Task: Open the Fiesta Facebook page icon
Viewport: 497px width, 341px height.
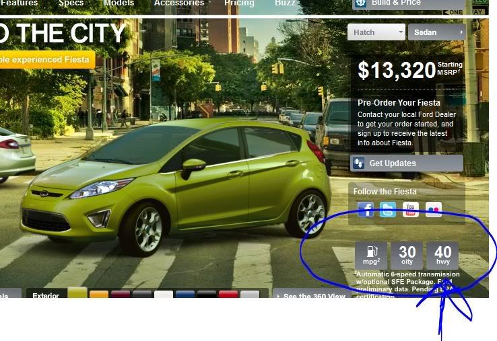Action: [366, 209]
